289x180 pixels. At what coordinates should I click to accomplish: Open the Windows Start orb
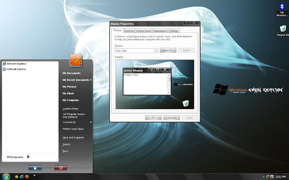[6, 177]
